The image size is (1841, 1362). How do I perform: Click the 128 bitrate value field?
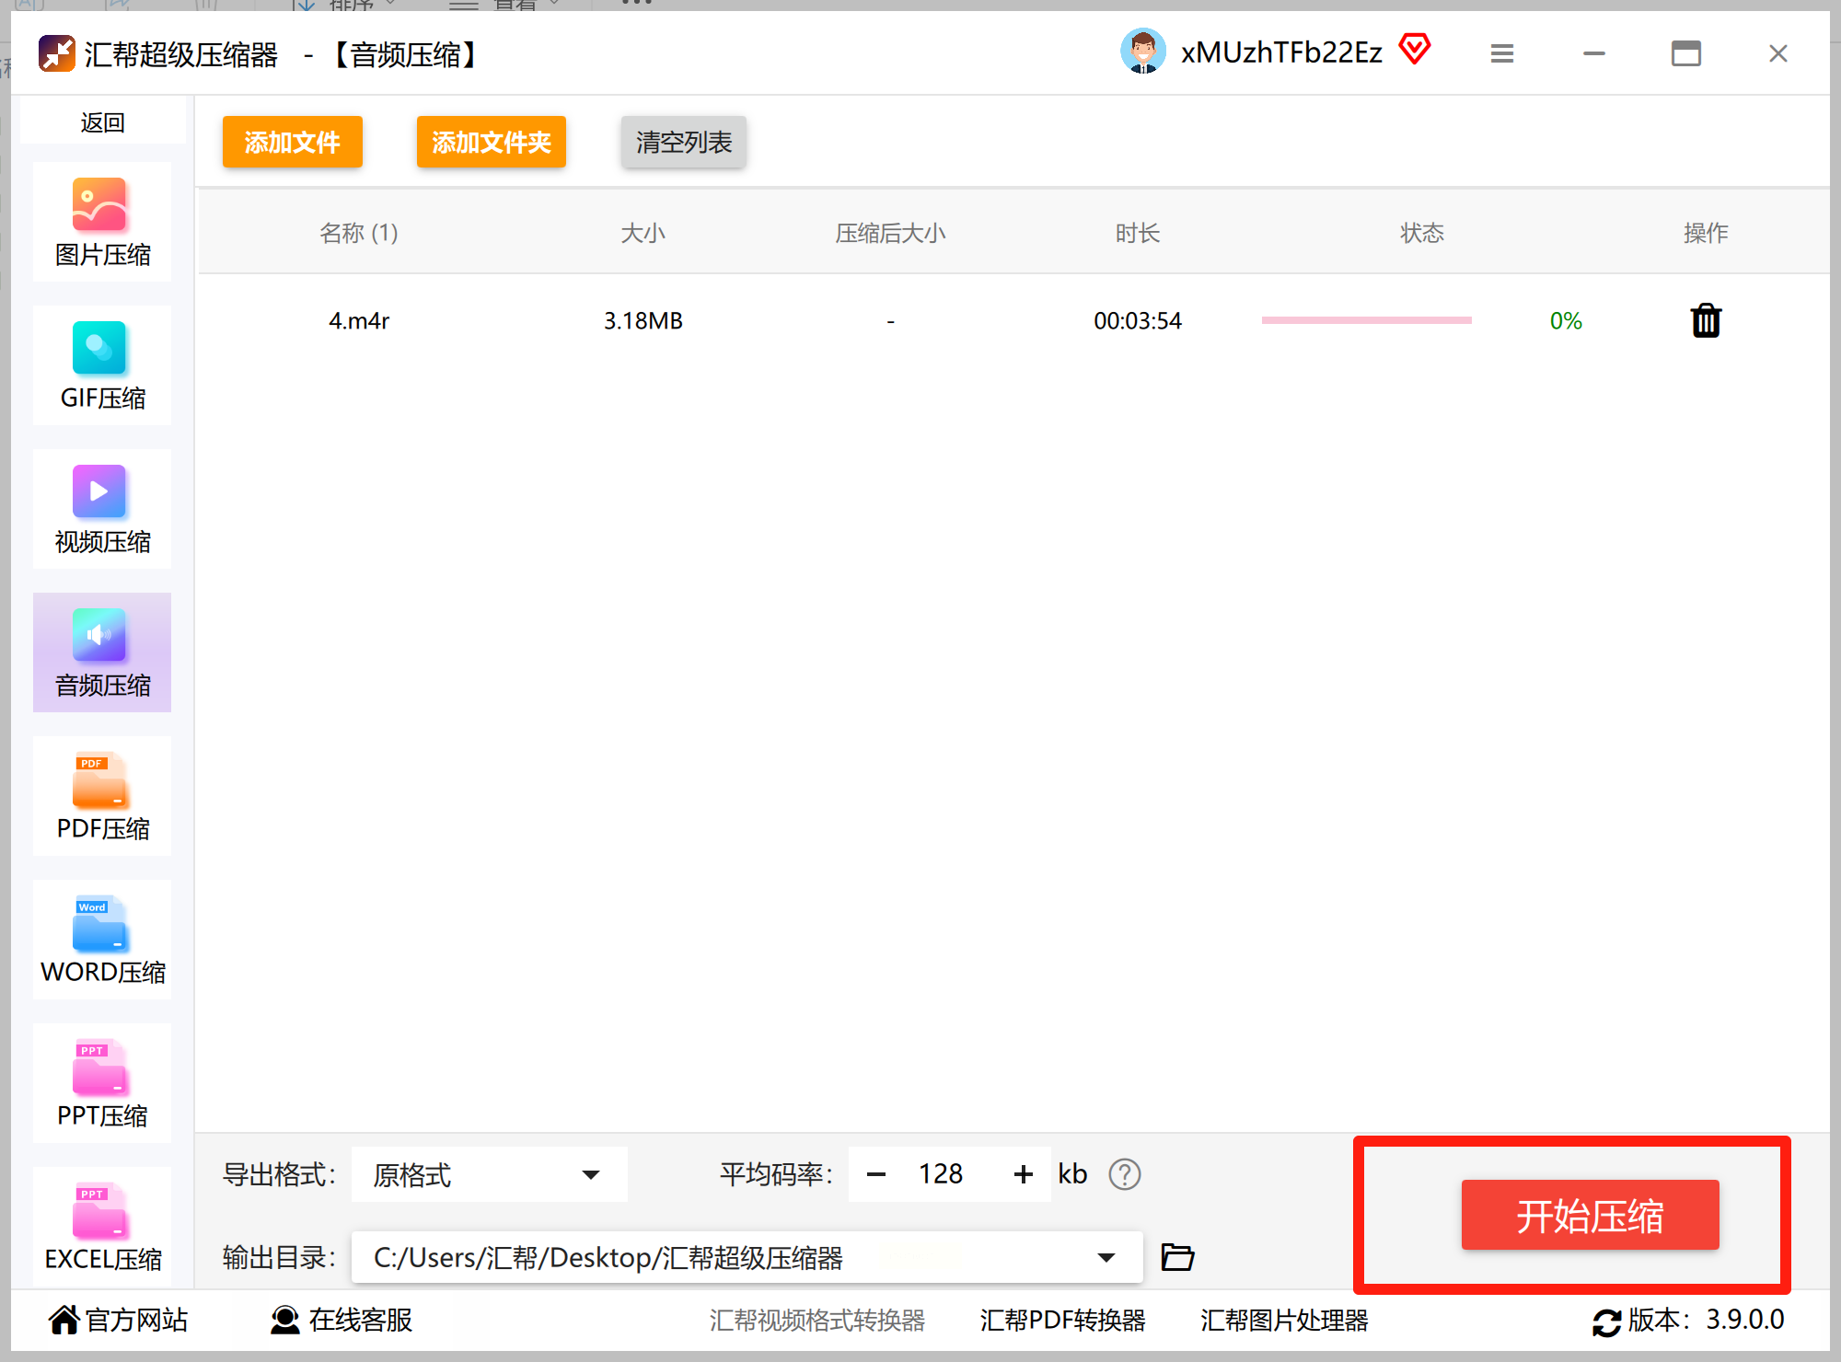pos(941,1174)
